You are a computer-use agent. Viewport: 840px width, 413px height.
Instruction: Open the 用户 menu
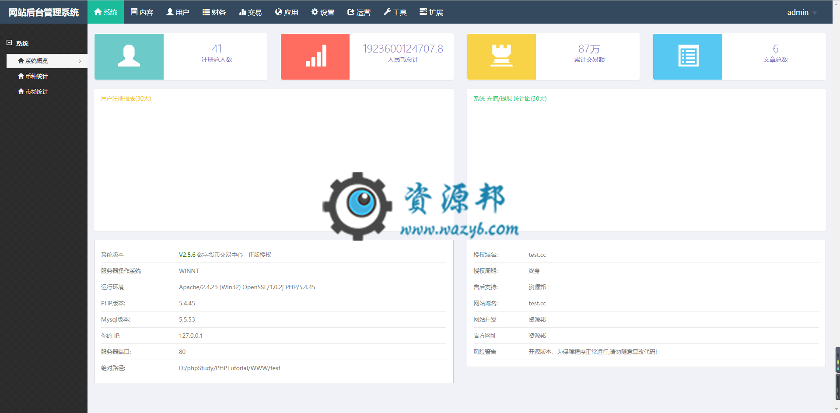click(178, 12)
